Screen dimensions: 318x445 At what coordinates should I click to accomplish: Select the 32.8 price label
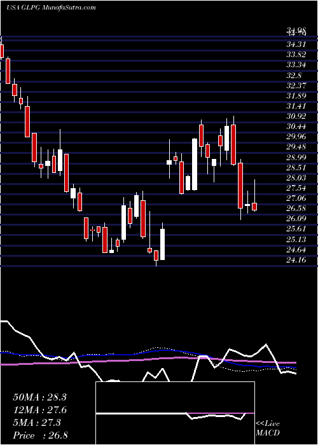point(294,75)
